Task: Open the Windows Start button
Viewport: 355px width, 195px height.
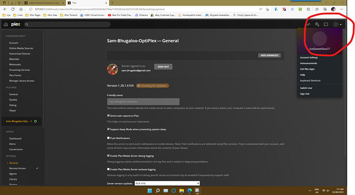Action: tap(150, 191)
